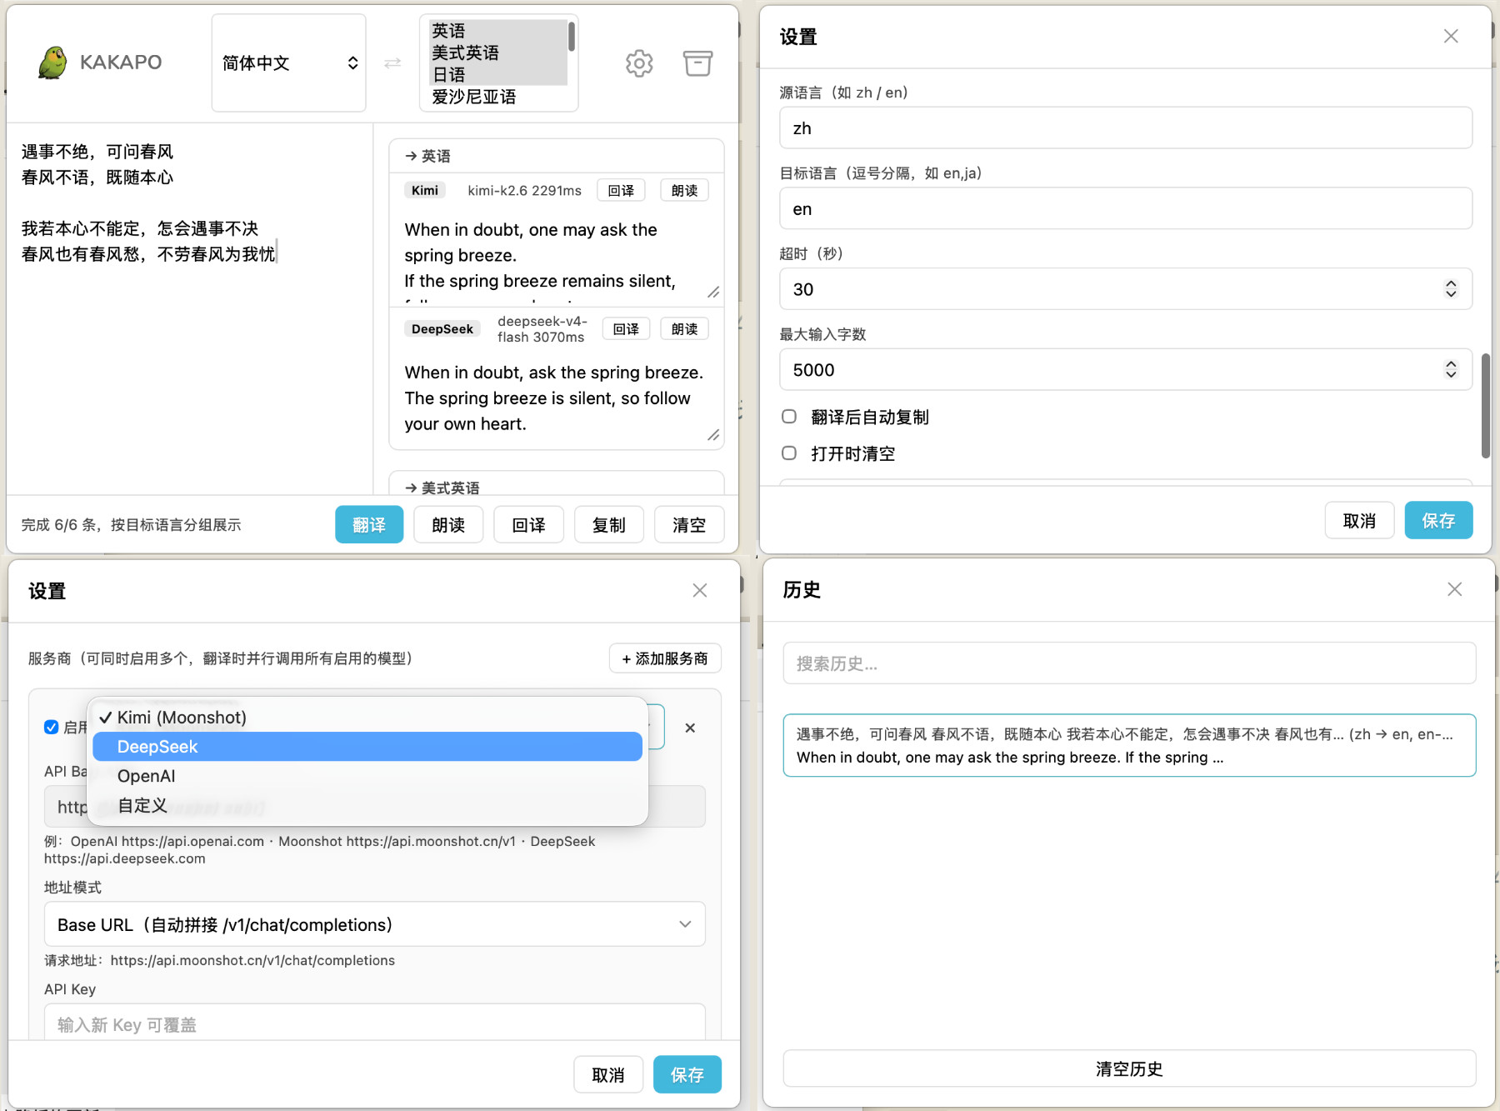Choose 自定义 from provider menu
This screenshot has width=1500, height=1111.
coord(367,805)
